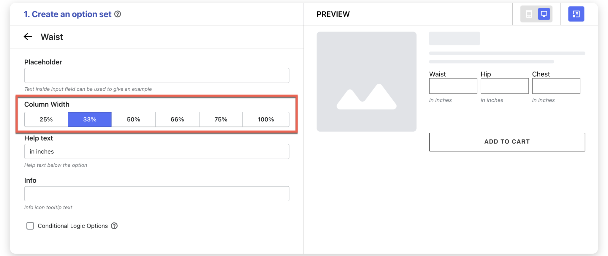Switch preview to desktop monitor view
608x256 pixels.
point(544,14)
